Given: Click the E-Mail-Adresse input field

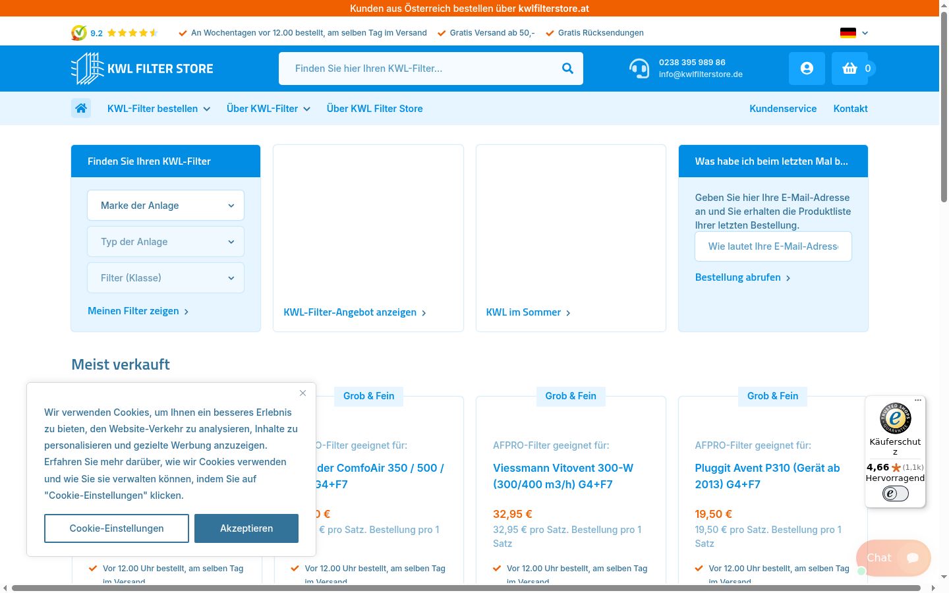Looking at the screenshot, I should 773,246.
